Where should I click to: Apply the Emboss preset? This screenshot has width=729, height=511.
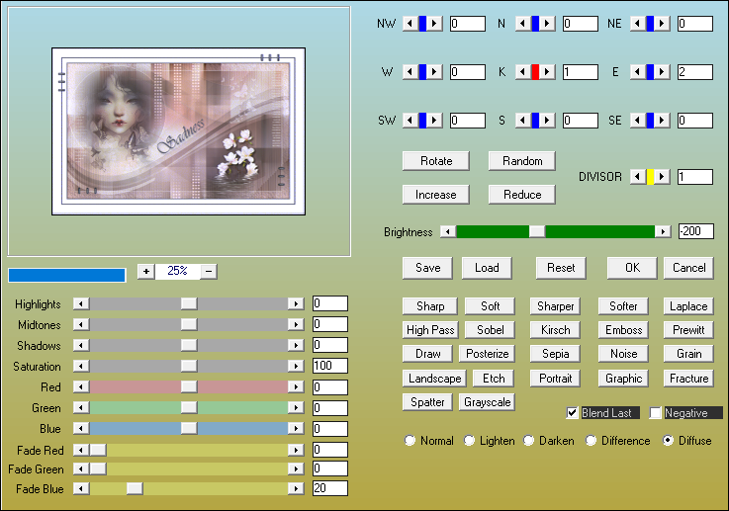click(623, 330)
